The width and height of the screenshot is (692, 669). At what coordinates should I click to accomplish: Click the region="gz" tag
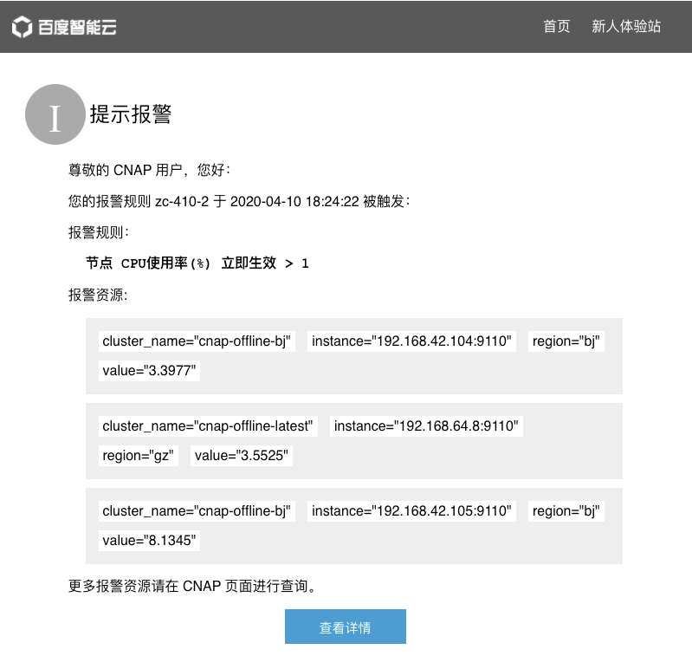(x=138, y=456)
